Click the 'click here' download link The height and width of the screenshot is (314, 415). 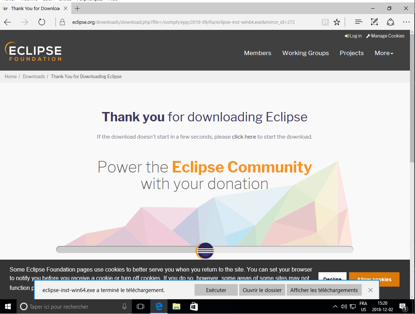point(244,137)
